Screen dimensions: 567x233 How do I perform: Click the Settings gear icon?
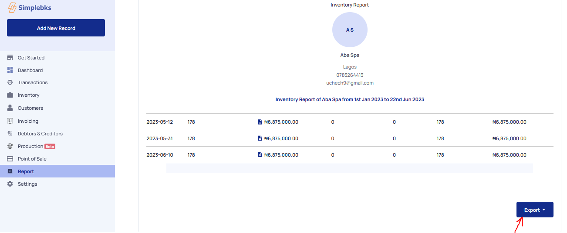(10, 184)
